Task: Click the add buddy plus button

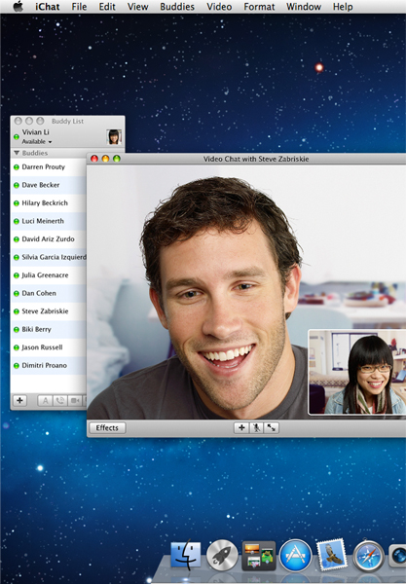Action: [x=19, y=400]
